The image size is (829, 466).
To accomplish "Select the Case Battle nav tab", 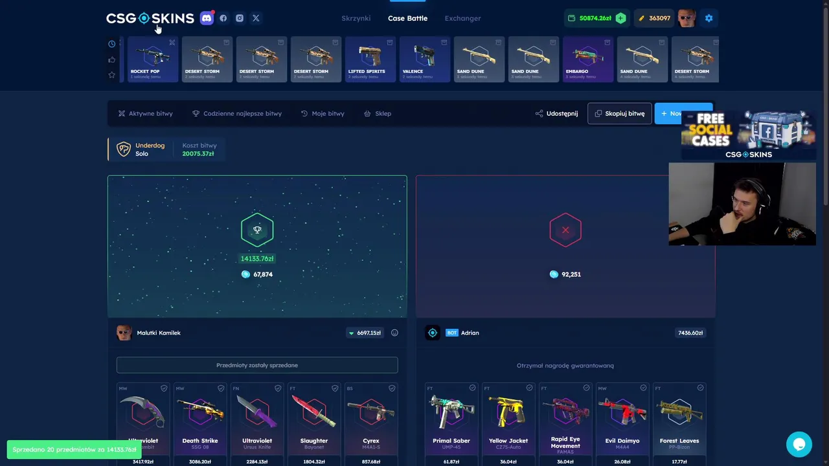I will 407,18.
